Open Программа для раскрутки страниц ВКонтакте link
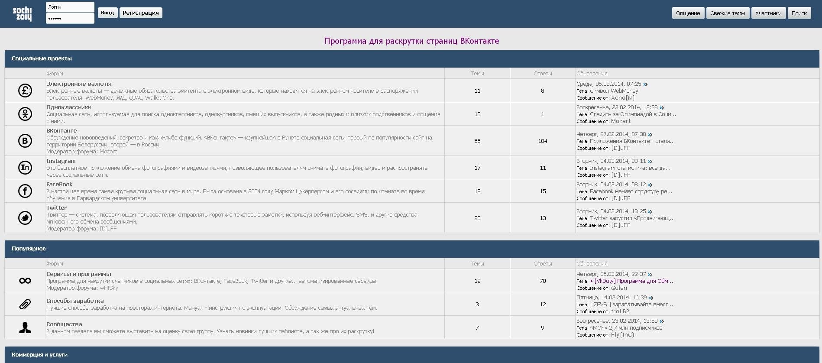 click(412, 41)
